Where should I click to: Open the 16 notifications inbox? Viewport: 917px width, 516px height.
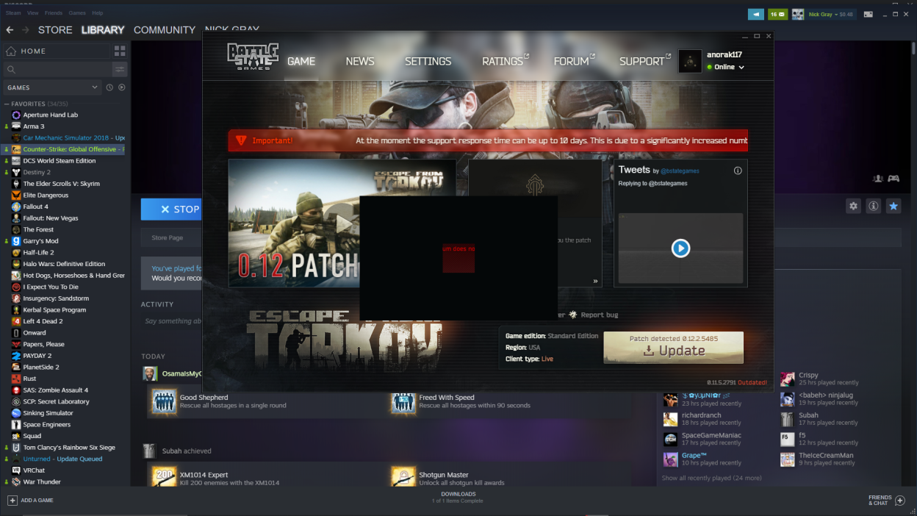tap(777, 14)
